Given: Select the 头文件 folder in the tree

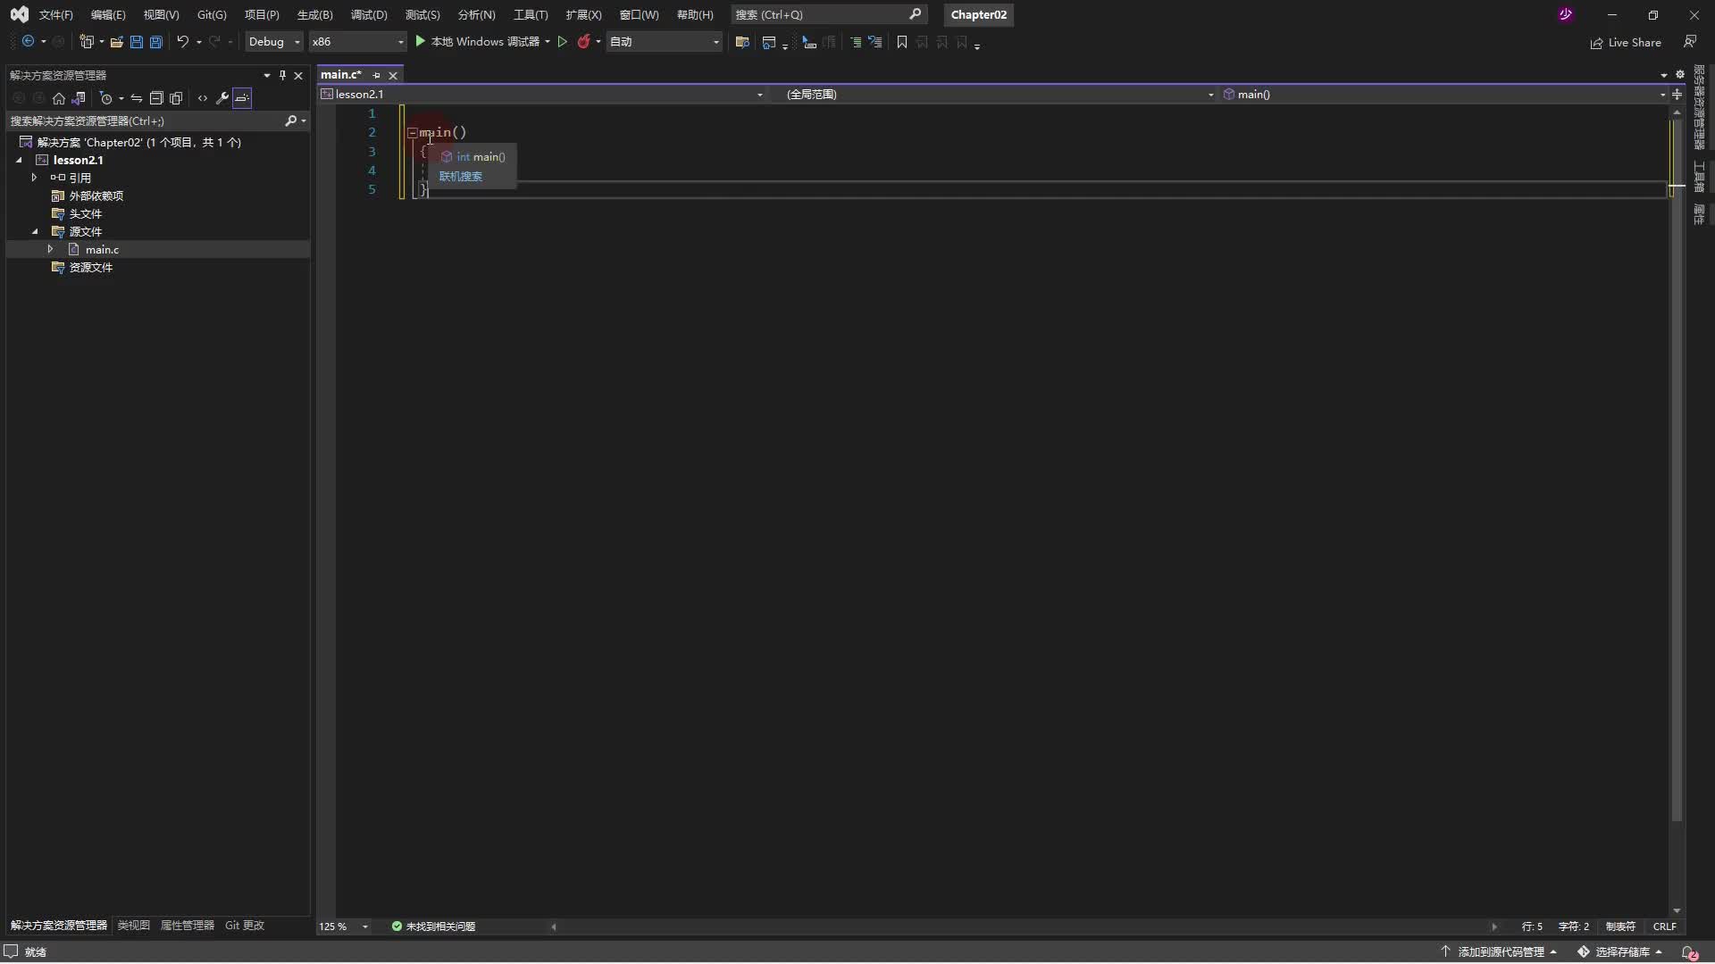Looking at the screenshot, I should click(x=85, y=214).
